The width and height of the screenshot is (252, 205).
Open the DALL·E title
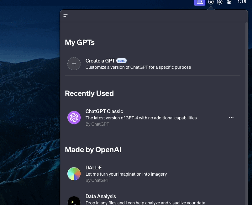click(93, 167)
